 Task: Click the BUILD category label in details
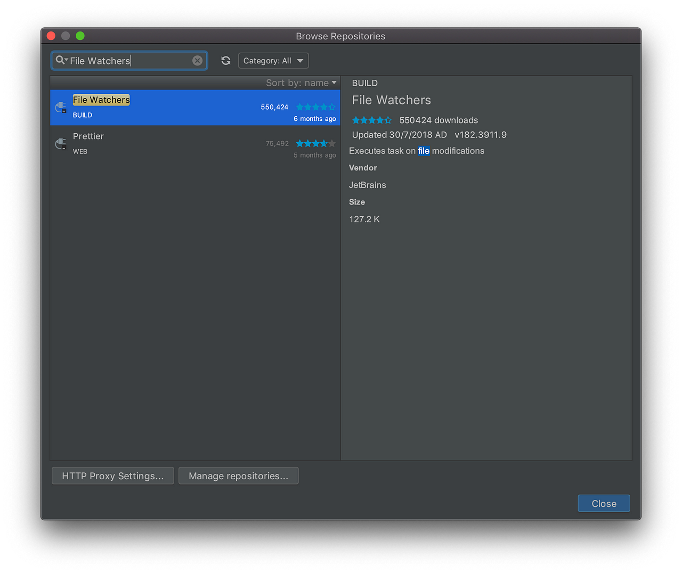pyautogui.click(x=365, y=83)
